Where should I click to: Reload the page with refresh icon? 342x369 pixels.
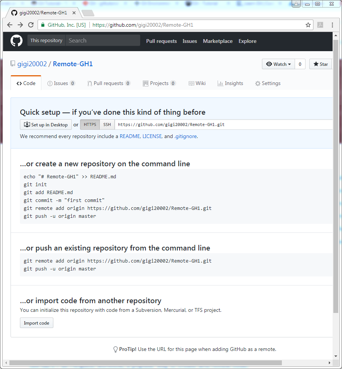31,25
